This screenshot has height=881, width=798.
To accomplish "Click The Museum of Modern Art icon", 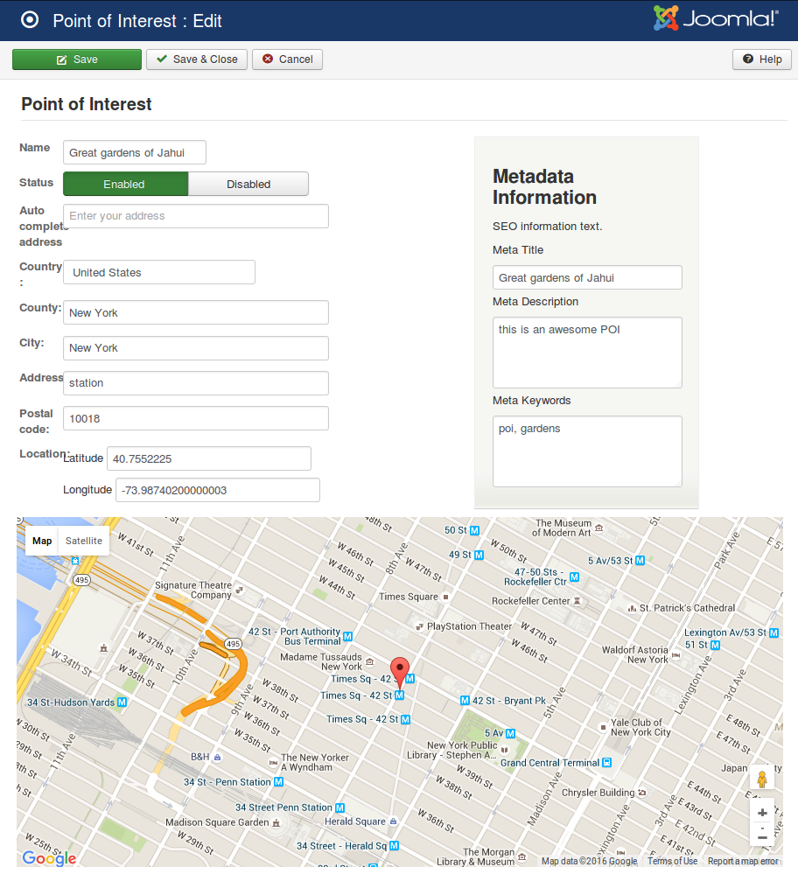I will [x=599, y=528].
